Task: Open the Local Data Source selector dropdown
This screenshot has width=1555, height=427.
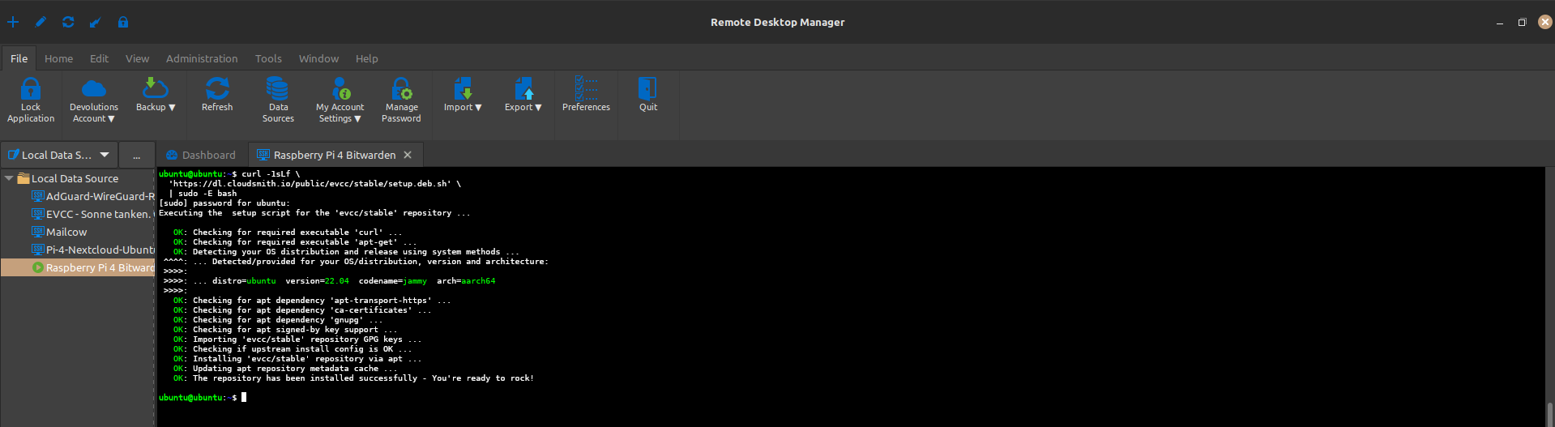Action: [105, 155]
